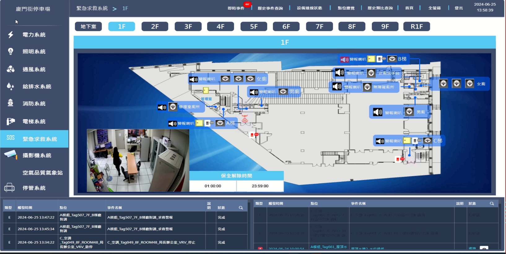Open 即時事件 with red notification badge
Screen dimensions: 506x254
click(x=236, y=8)
